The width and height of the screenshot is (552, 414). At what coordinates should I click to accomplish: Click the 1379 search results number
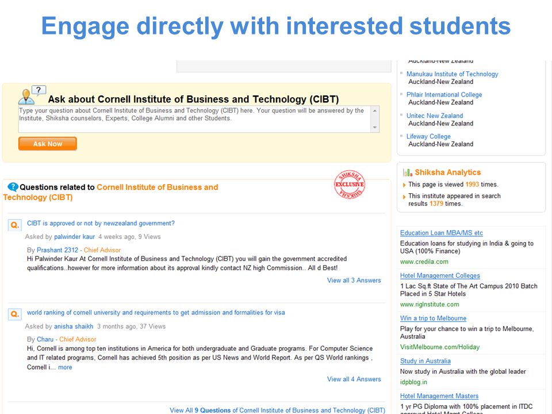click(436, 204)
